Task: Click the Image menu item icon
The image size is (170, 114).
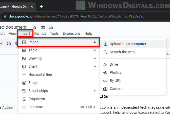Action: [24, 42]
